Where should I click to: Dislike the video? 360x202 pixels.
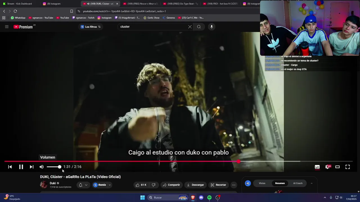tap(154, 185)
